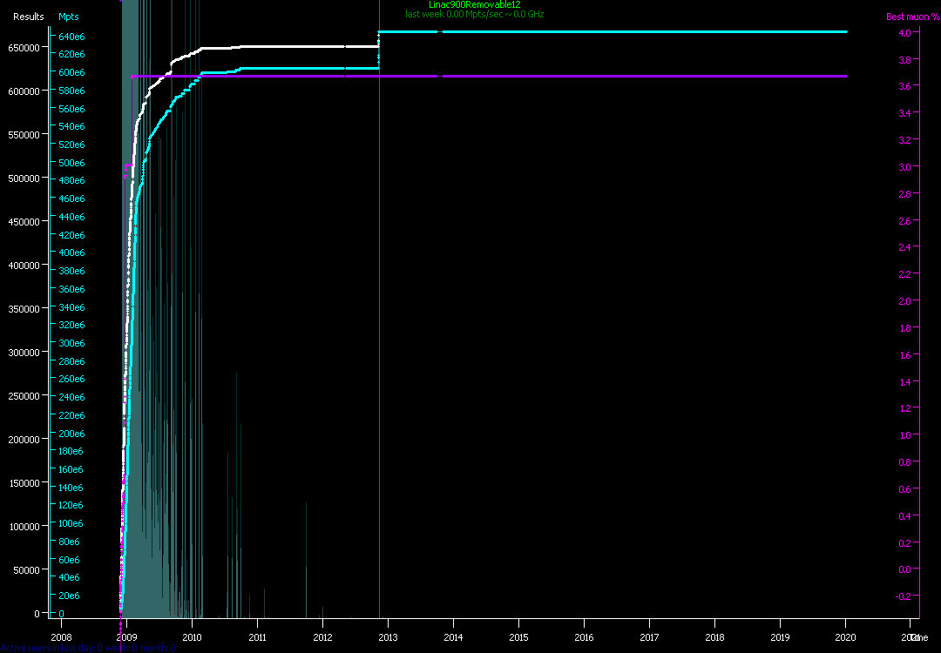
Task: Click the 0 value on Results axis
Action: (x=37, y=614)
